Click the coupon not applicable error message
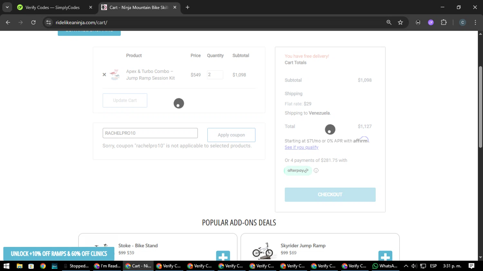Screen dimensions: 483x271 tap(177, 146)
